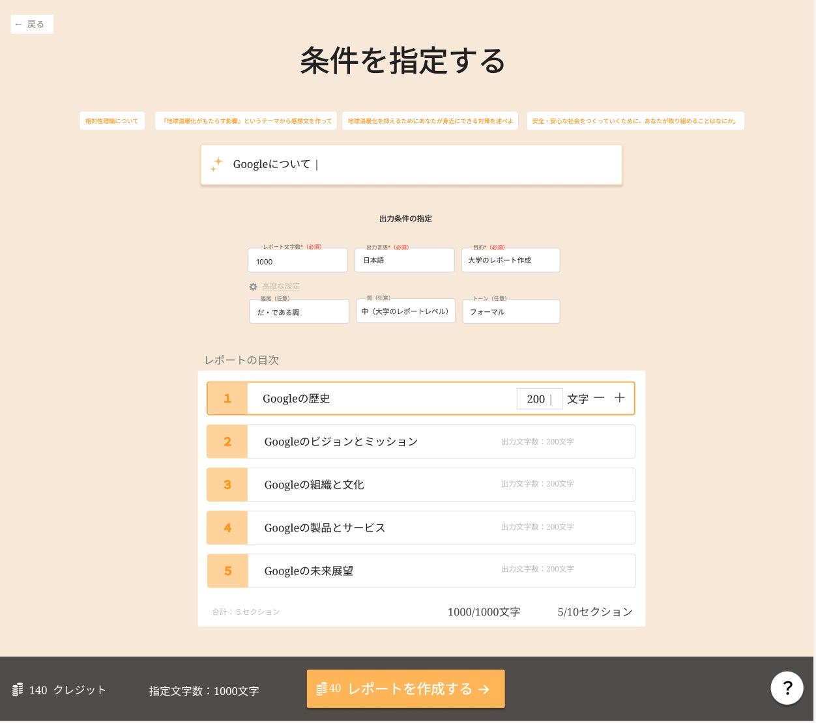The height and width of the screenshot is (723, 816).
Task: Open the 語尾 dropdown だ・である調
Action: click(299, 311)
